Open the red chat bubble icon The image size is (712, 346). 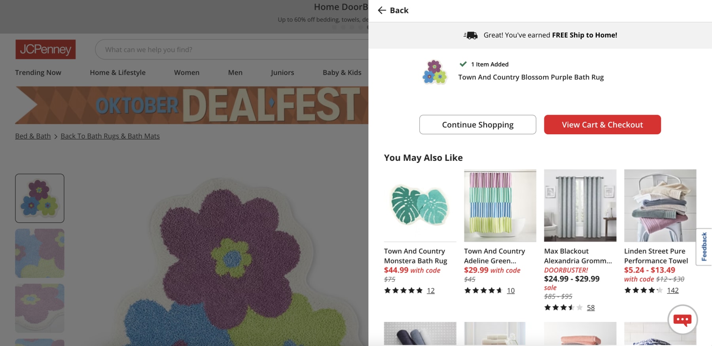coord(682,320)
